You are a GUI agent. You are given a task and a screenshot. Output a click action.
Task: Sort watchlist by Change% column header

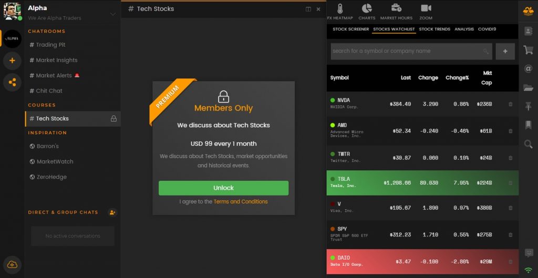tap(457, 78)
